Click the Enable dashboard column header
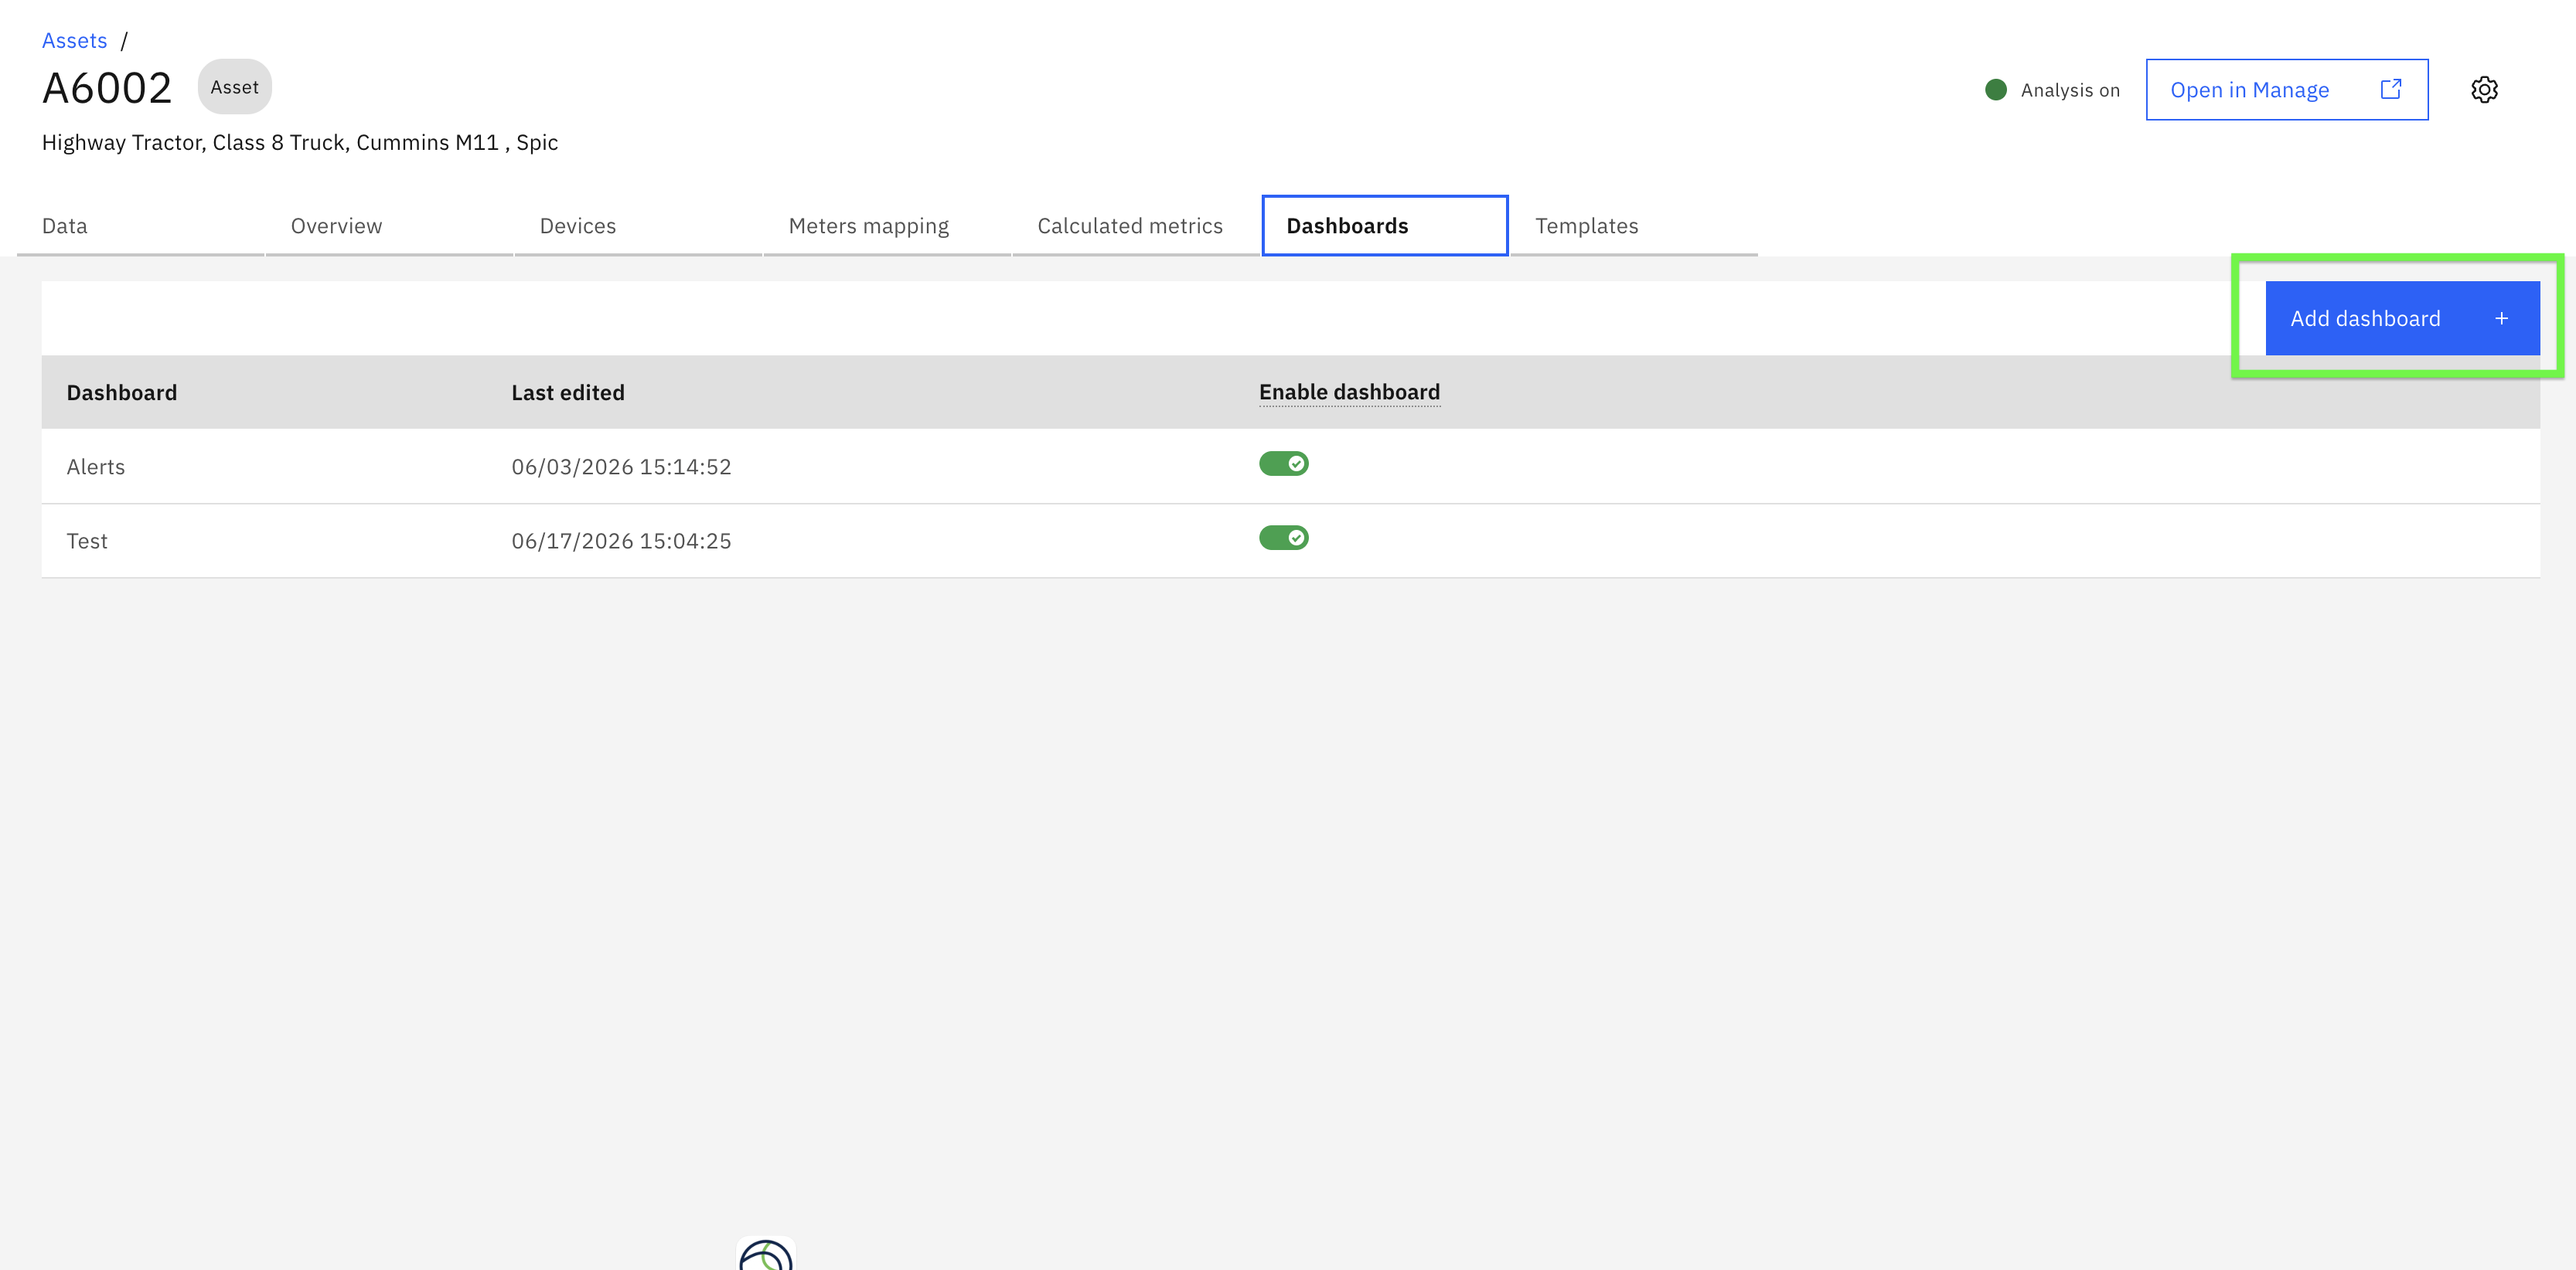 [1349, 392]
